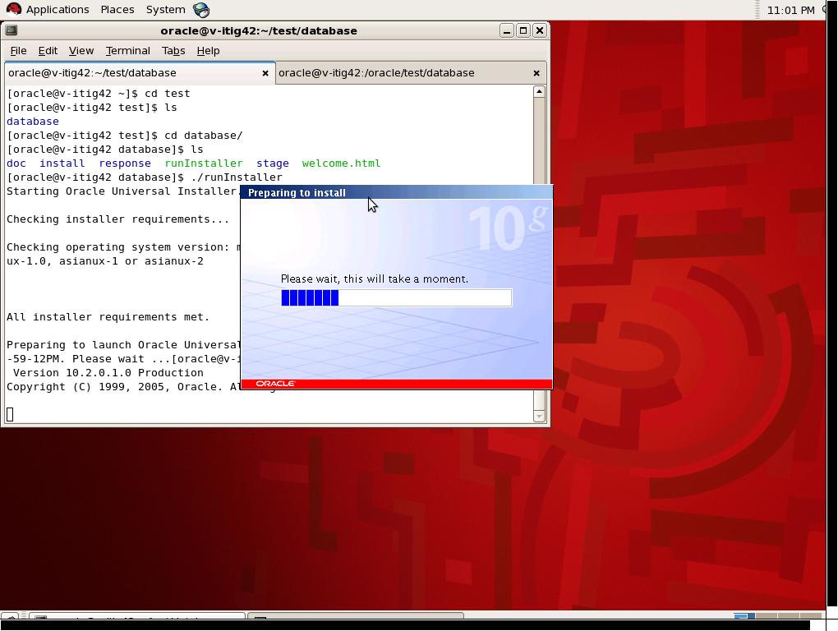Close the terminal window
Screen dimensions: 838x631
[540, 30]
